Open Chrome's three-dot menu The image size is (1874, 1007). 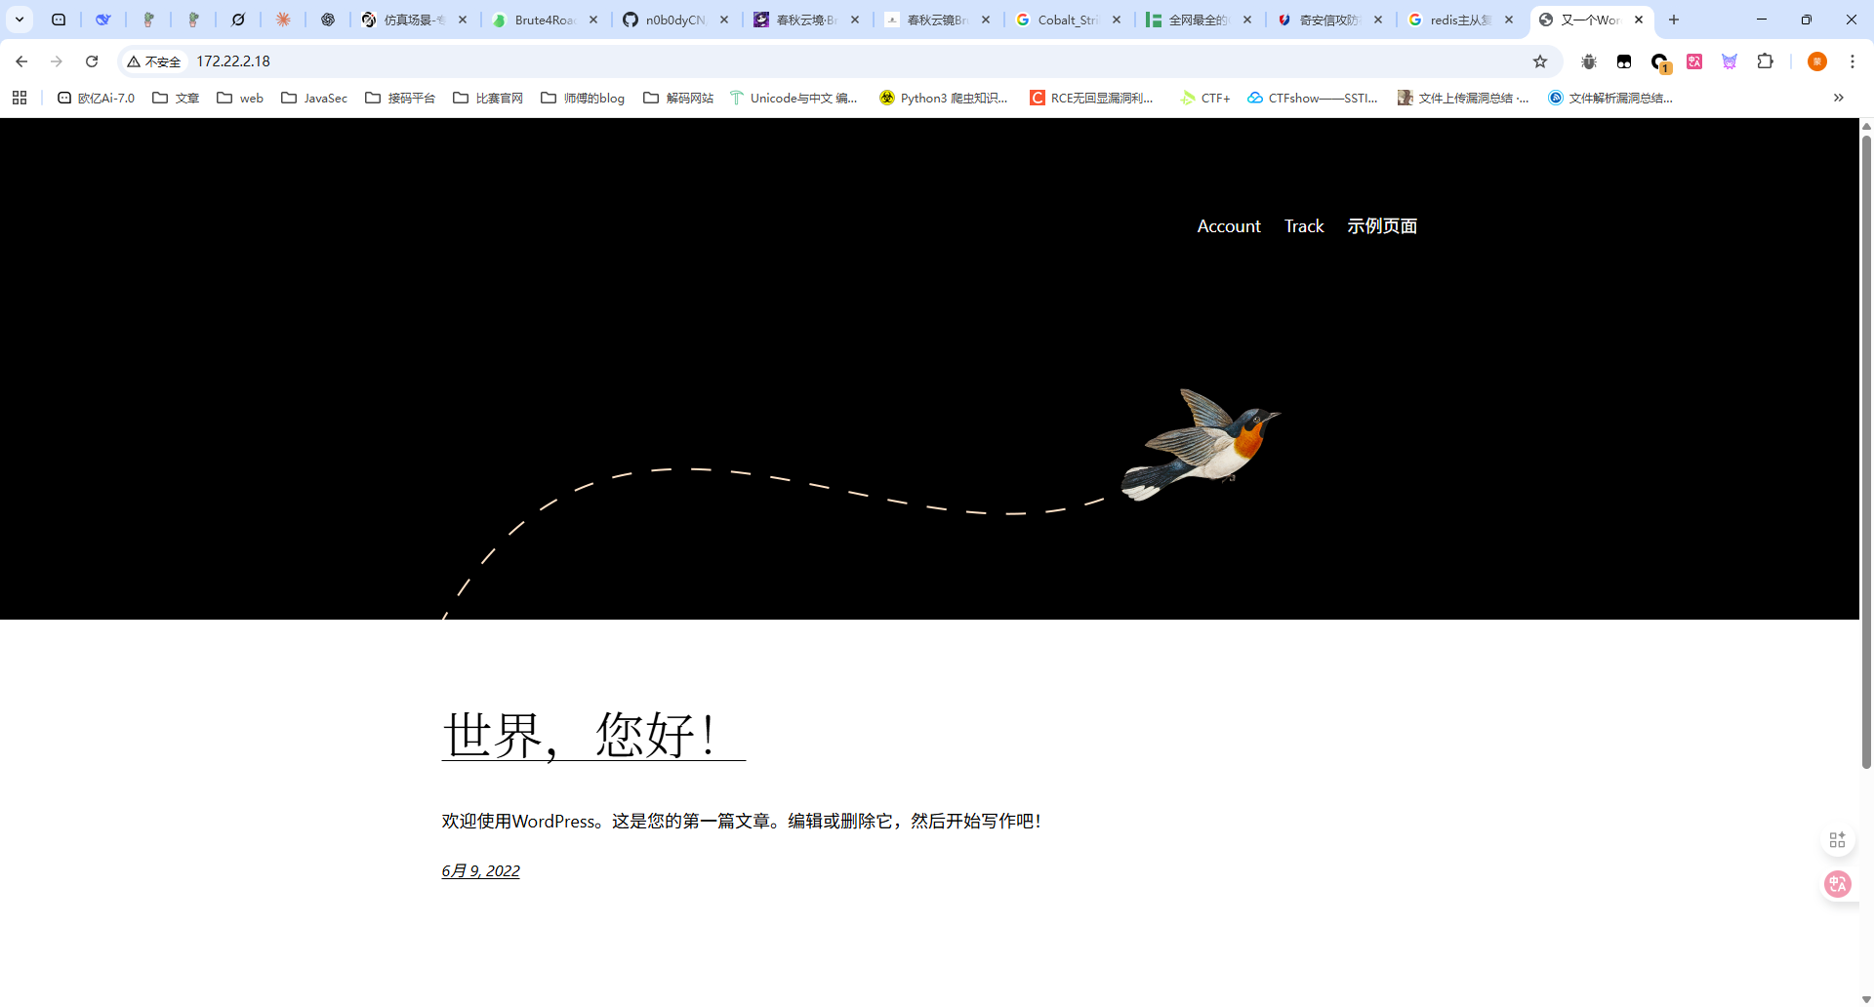pyautogui.click(x=1853, y=60)
